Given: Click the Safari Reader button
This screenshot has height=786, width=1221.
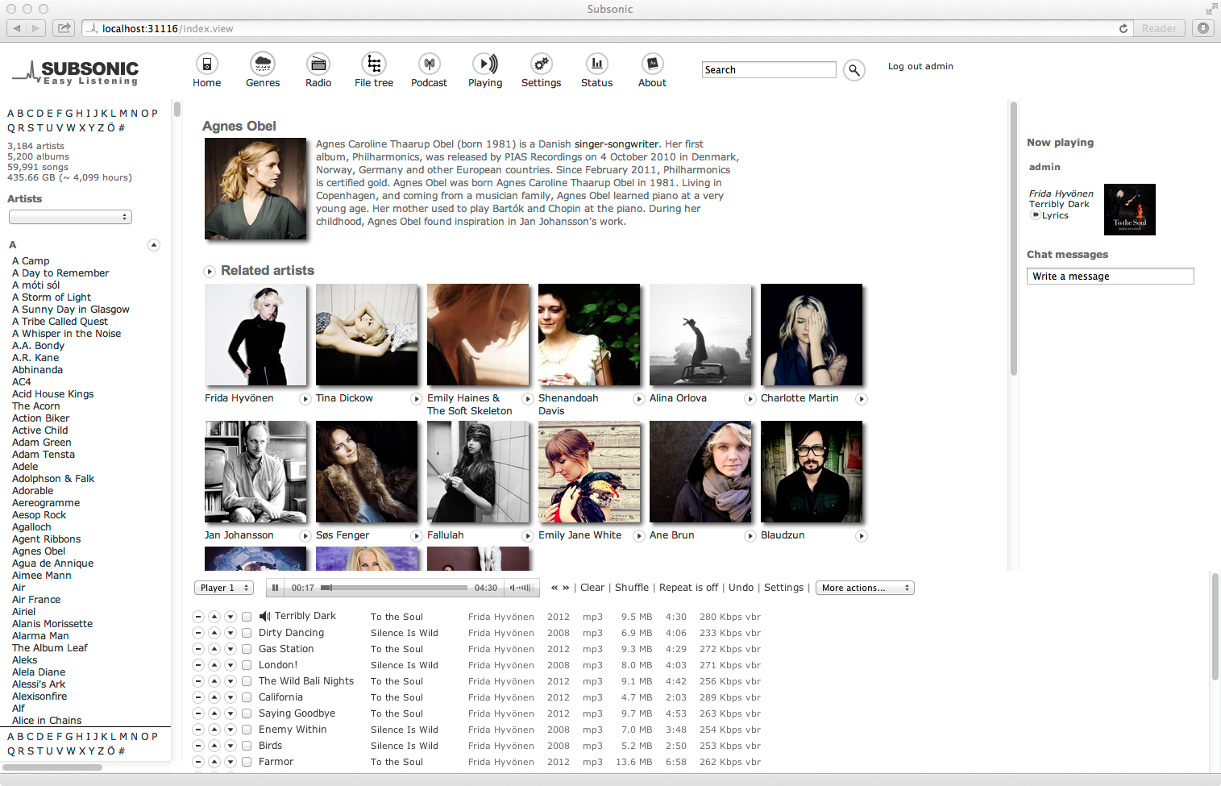Looking at the screenshot, I should tap(1159, 28).
